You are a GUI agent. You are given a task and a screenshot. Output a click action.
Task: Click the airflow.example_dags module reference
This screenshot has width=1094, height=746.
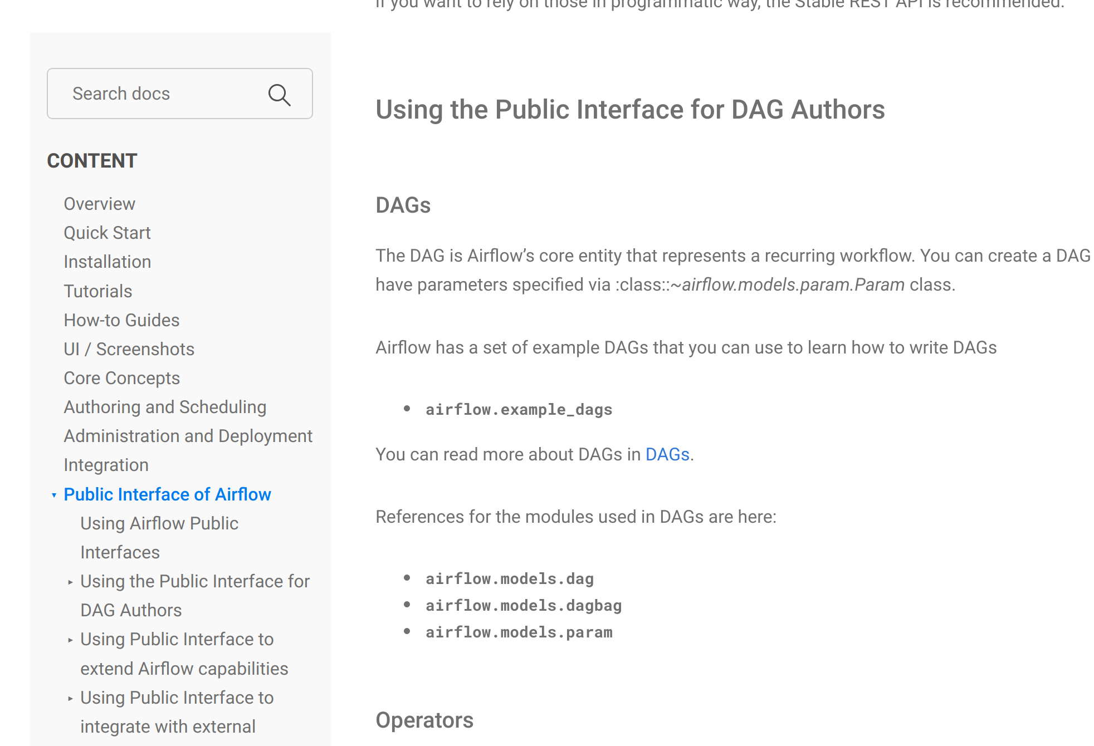click(x=519, y=410)
